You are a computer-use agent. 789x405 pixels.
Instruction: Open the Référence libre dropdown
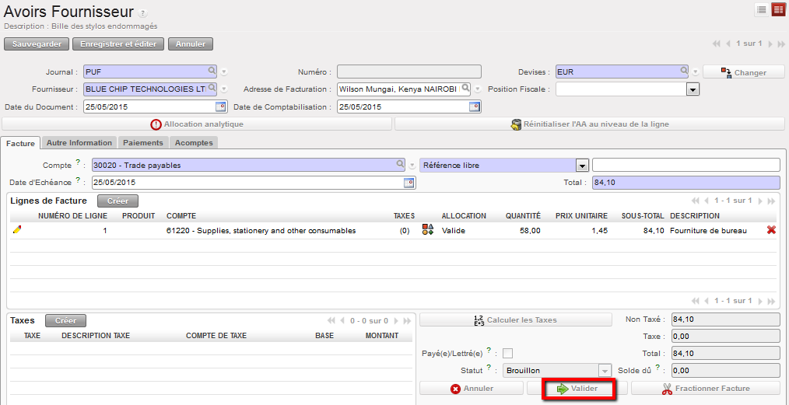[580, 165]
